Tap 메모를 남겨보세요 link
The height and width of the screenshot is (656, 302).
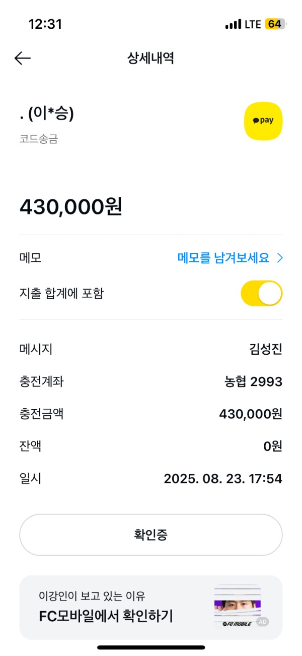click(x=224, y=258)
